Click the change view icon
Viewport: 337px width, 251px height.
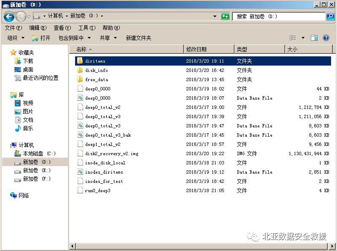point(293,38)
